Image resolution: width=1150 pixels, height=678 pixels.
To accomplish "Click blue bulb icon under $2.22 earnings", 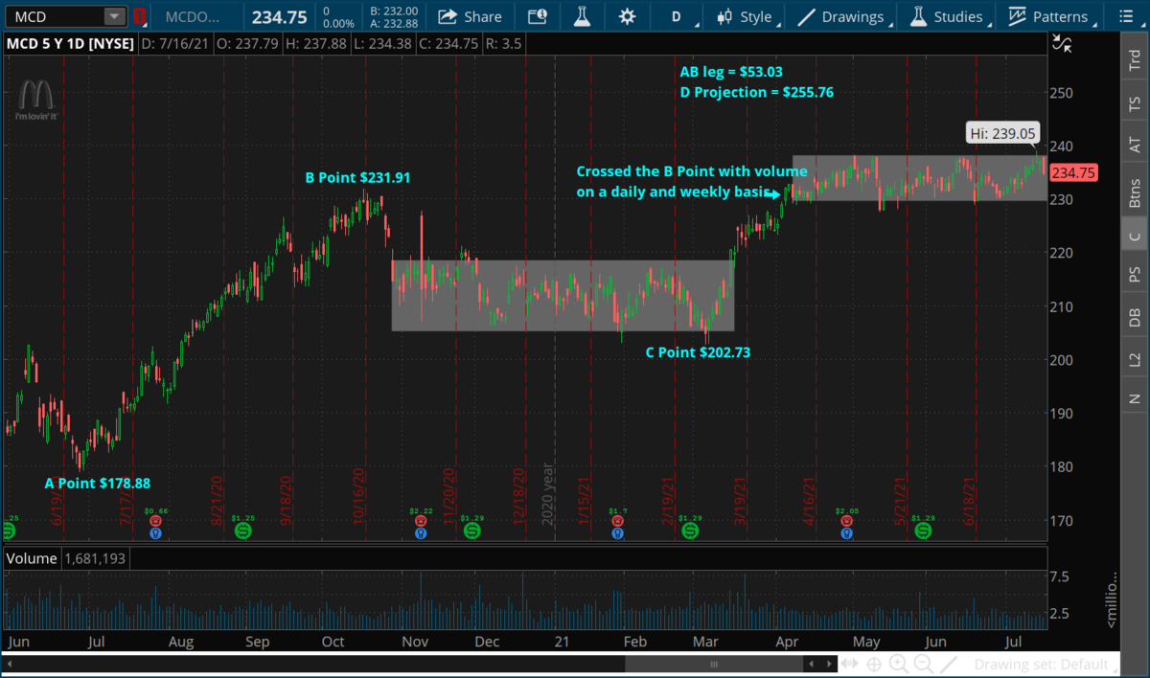I will pos(420,532).
